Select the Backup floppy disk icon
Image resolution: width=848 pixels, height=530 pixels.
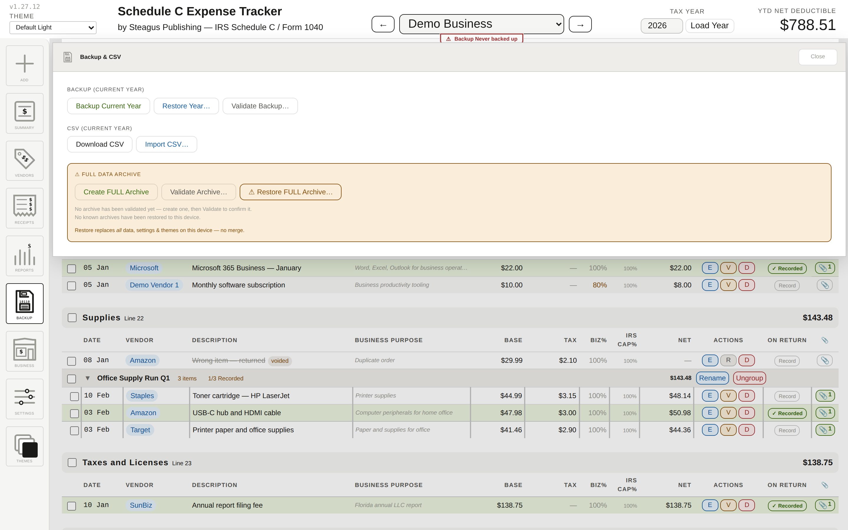(24, 304)
